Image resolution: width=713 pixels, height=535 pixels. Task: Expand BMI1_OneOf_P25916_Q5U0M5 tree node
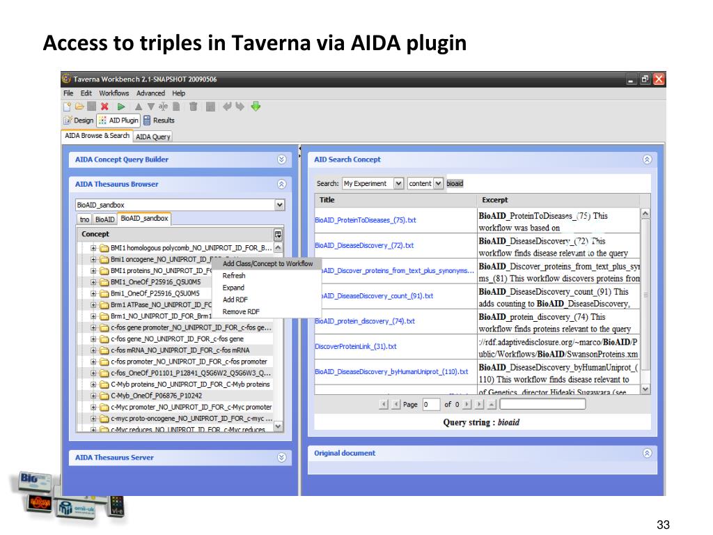93,282
